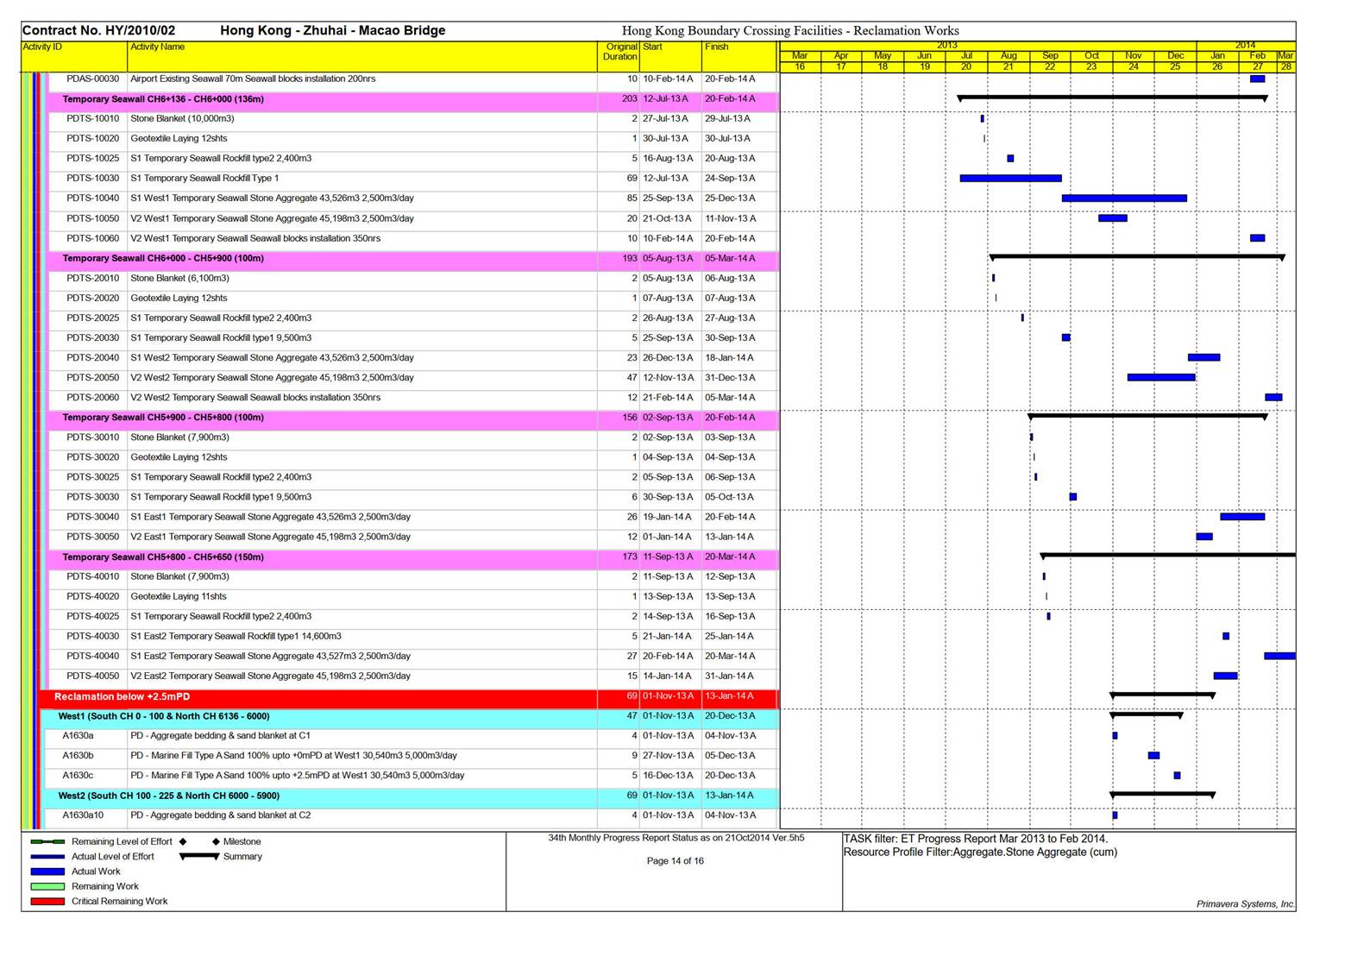Click activity ID A1630a
The height and width of the screenshot is (969, 1370).
78,736
